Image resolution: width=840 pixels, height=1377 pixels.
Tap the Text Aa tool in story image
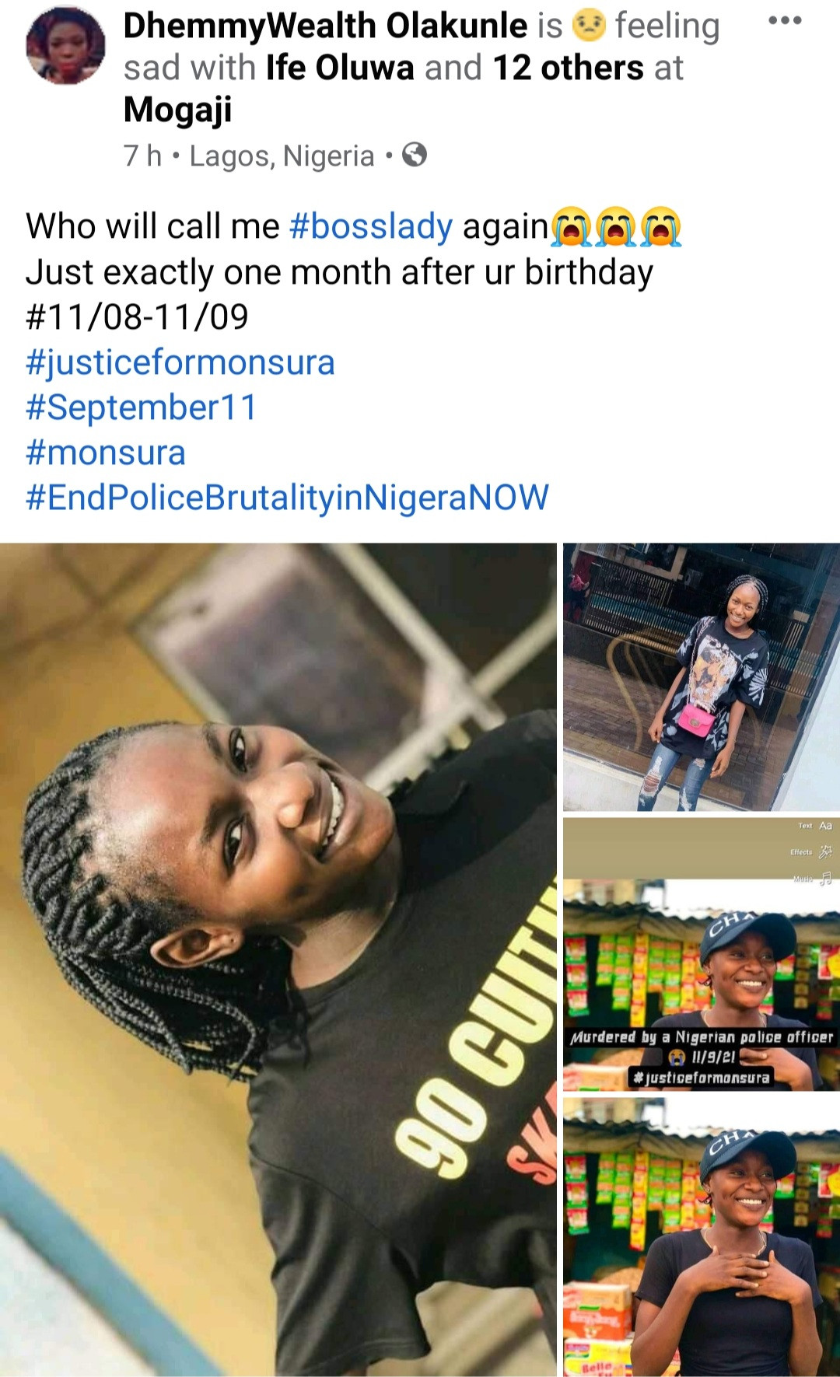[x=816, y=826]
